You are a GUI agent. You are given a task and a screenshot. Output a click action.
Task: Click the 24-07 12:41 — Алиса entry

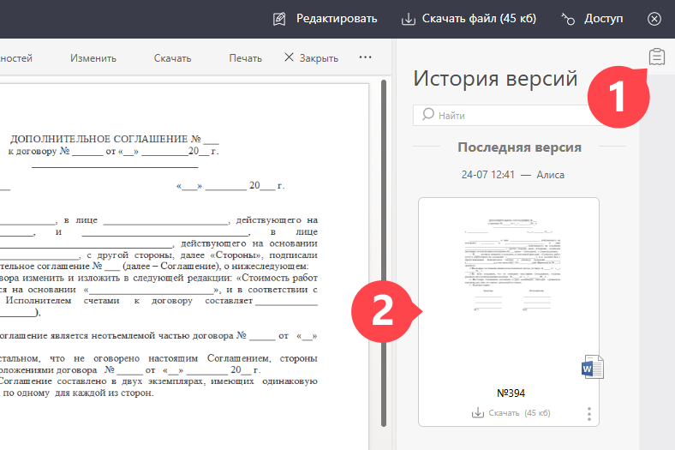pyautogui.click(x=513, y=175)
